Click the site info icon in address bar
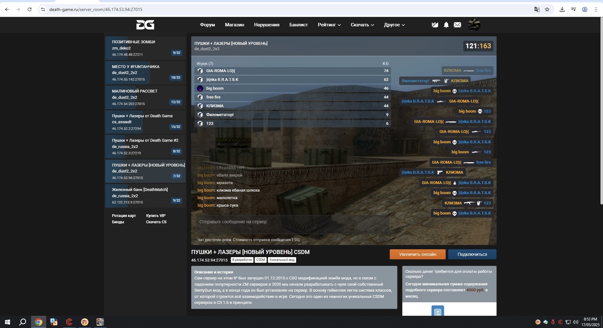The width and height of the screenshot is (603, 328). click(43, 9)
